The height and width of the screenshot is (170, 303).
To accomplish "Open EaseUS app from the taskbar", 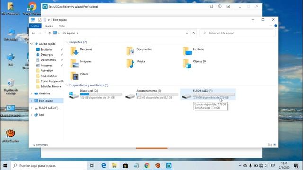I will [169, 166].
